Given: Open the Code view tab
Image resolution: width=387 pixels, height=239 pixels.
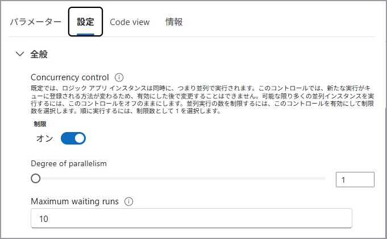Looking at the screenshot, I should tap(130, 22).
